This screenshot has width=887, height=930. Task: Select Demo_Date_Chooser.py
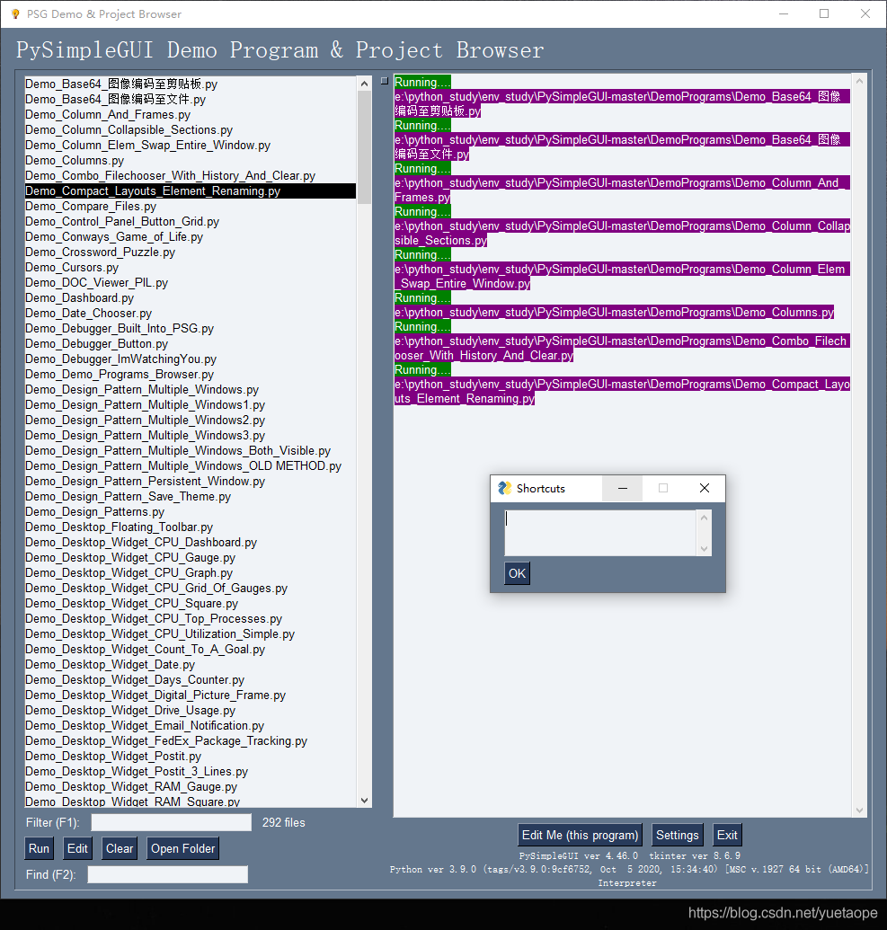[x=190, y=314]
